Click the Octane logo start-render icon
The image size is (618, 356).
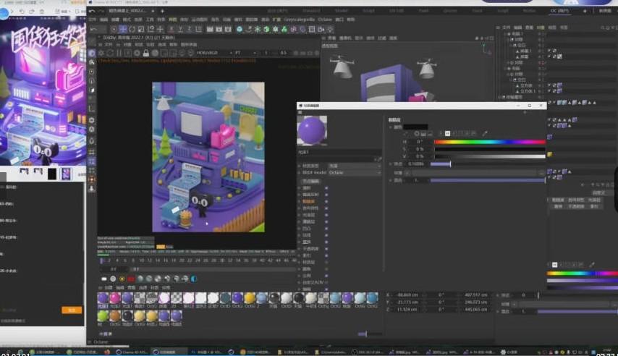point(92,53)
